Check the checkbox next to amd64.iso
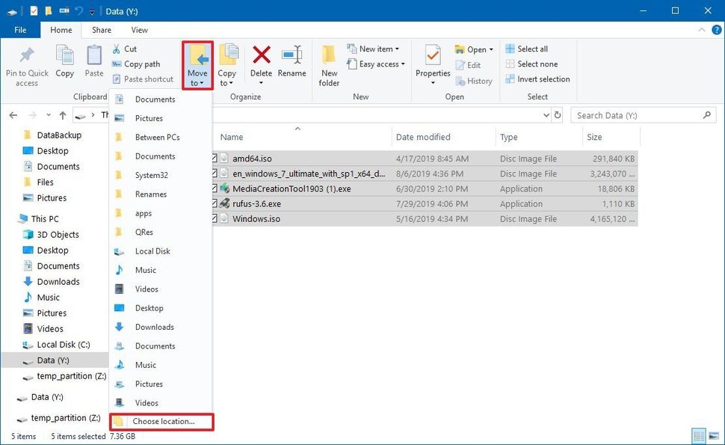Screen dimensions: 725x445 coord(215,158)
